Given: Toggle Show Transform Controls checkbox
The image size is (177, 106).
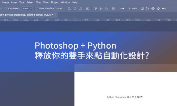Looking at the screenshot, I should click(37, 8).
